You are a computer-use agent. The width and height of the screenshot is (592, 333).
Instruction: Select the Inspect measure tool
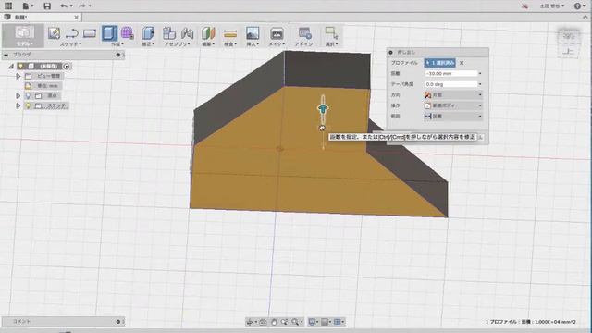tap(230, 34)
